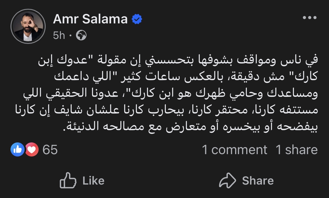329x198 pixels.
Task: Click the thumbs-up outline Like icon
Action: click(68, 180)
